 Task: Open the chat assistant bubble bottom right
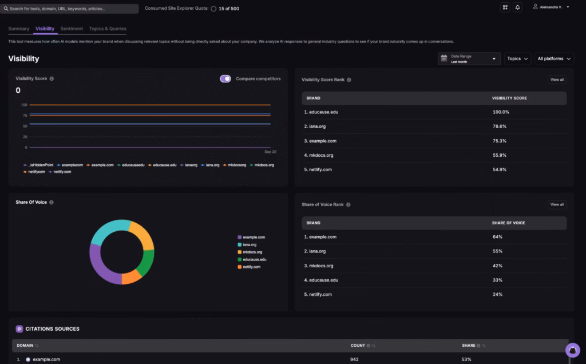pos(572,350)
